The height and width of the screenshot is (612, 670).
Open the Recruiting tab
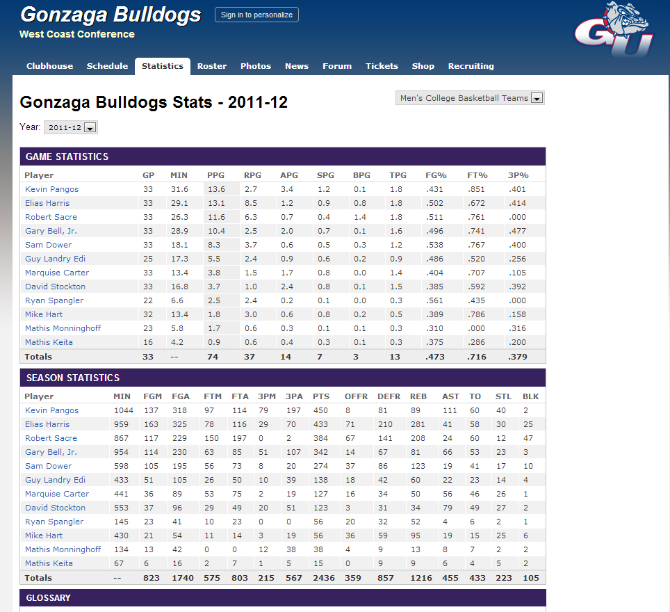pos(471,66)
